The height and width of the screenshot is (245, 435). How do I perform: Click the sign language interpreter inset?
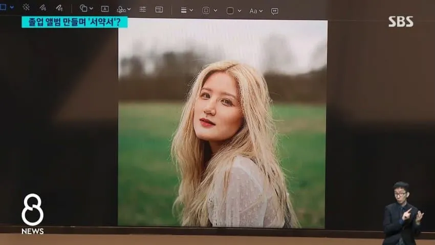click(403, 213)
